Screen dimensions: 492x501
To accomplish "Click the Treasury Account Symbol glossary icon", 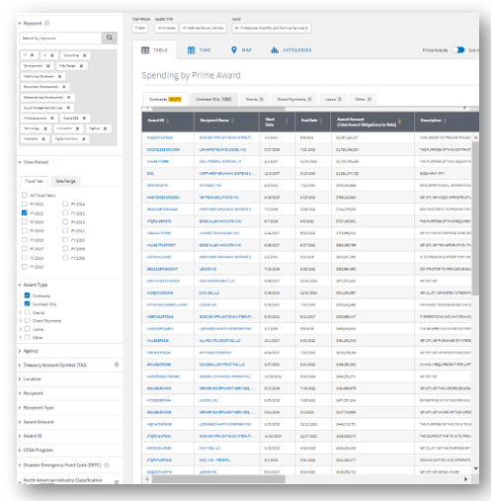I will pos(117,365).
